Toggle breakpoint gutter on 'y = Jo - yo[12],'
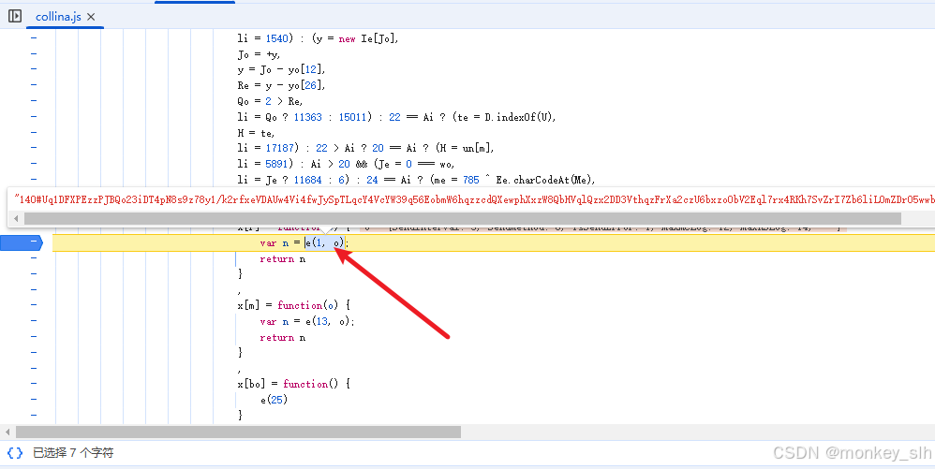This screenshot has width=935, height=469. (34, 69)
